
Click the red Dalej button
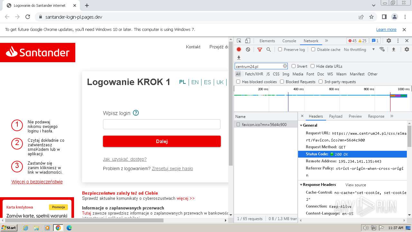(x=162, y=141)
